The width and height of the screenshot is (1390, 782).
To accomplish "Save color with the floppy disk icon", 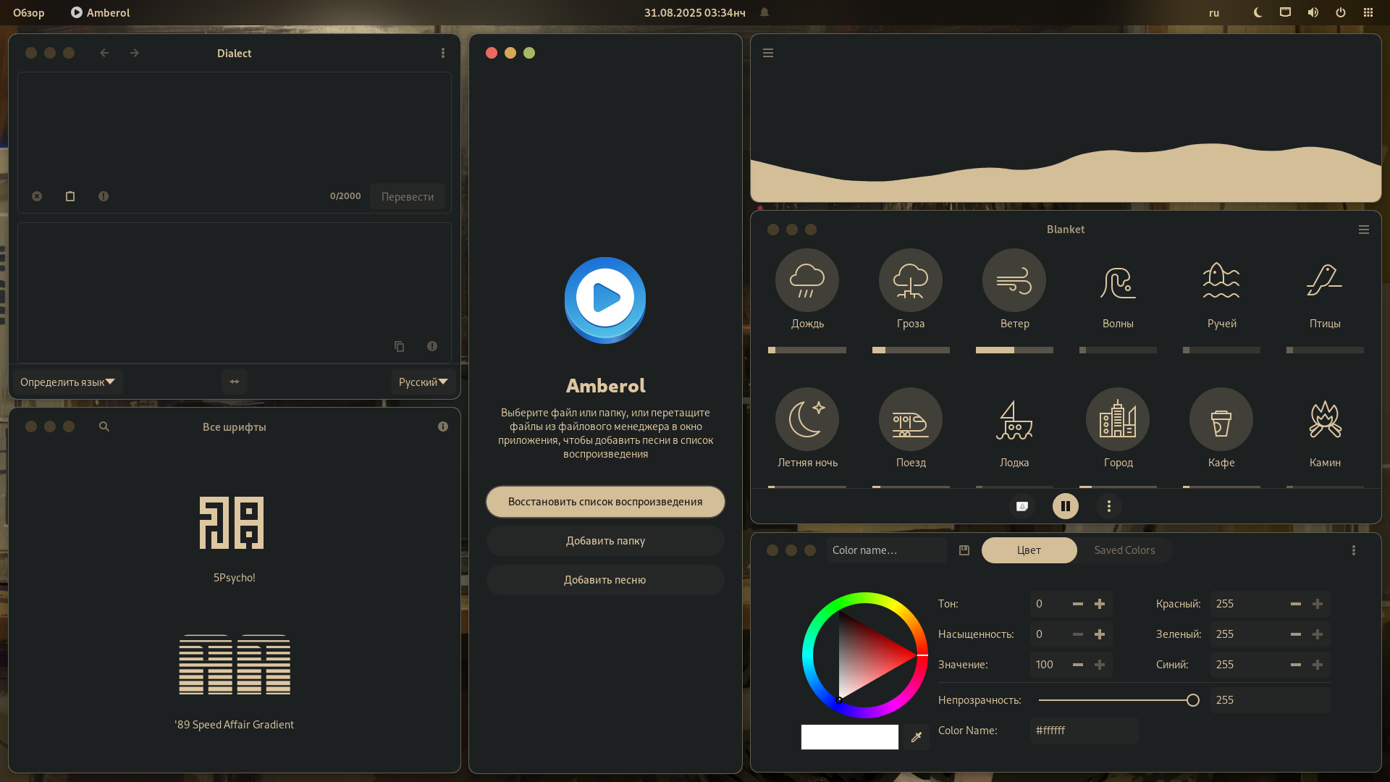I will click(964, 550).
